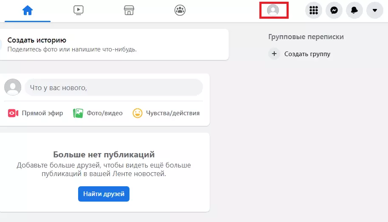Show notifications bell panel
The height and width of the screenshot is (222, 388).
pos(354,10)
